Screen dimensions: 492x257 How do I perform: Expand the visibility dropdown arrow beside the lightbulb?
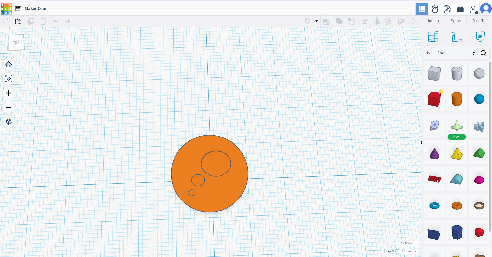(317, 21)
